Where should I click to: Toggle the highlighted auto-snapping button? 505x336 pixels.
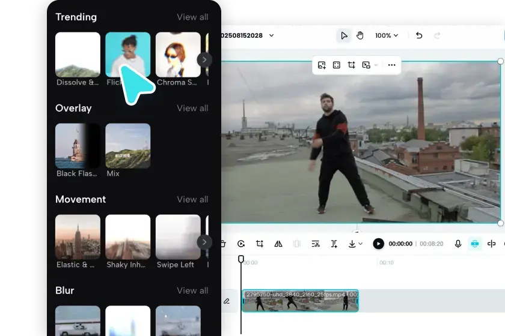click(x=475, y=244)
